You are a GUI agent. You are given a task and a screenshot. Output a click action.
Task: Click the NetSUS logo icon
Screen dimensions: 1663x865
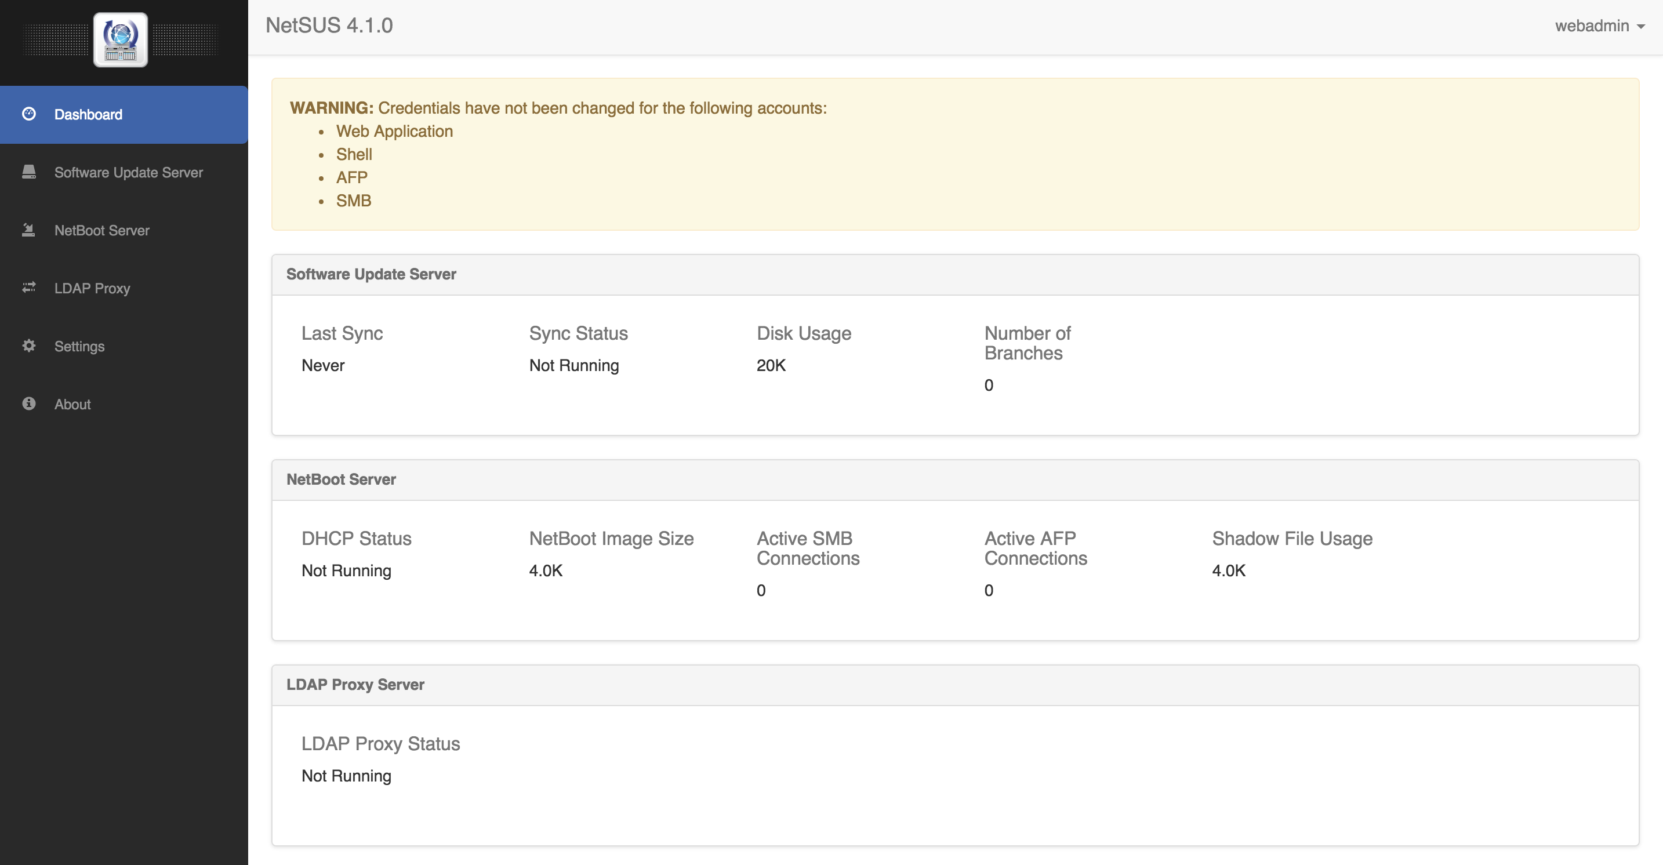[x=121, y=40]
